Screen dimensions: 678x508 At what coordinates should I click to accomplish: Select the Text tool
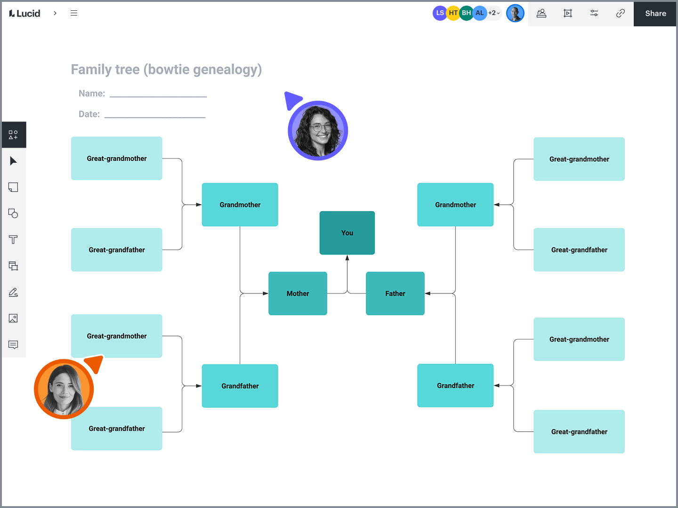pos(13,240)
